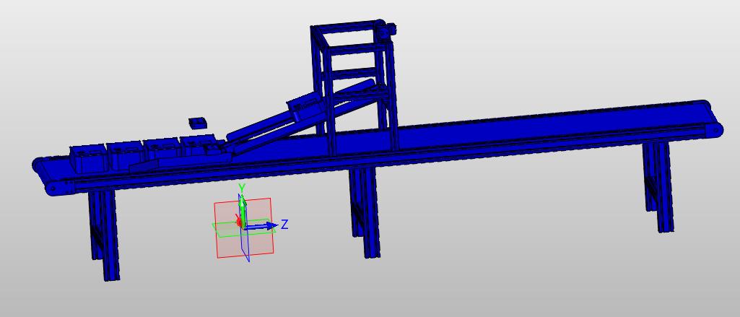This screenshot has width=740, height=317.
Task: Select the blue Z axis arrow
Action: click(262, 226)
